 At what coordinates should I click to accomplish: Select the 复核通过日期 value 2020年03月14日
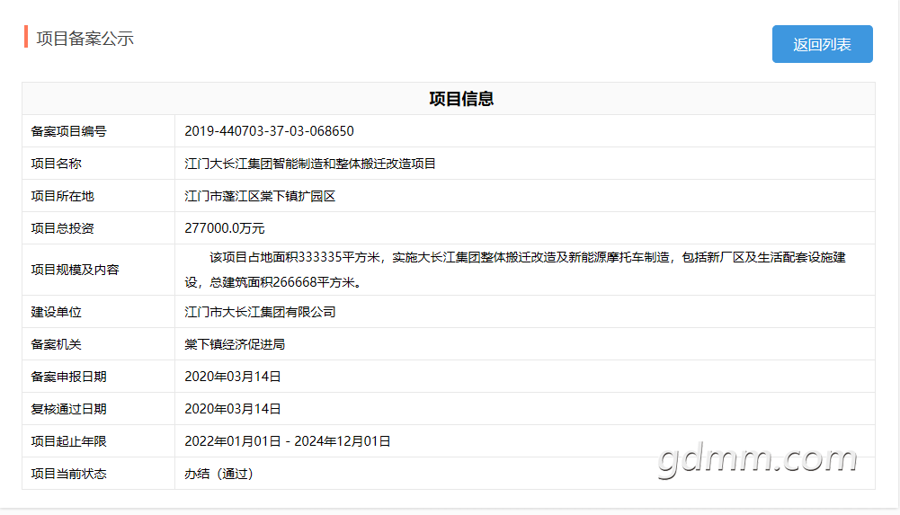pyautogui.click(x=233, y=409)
